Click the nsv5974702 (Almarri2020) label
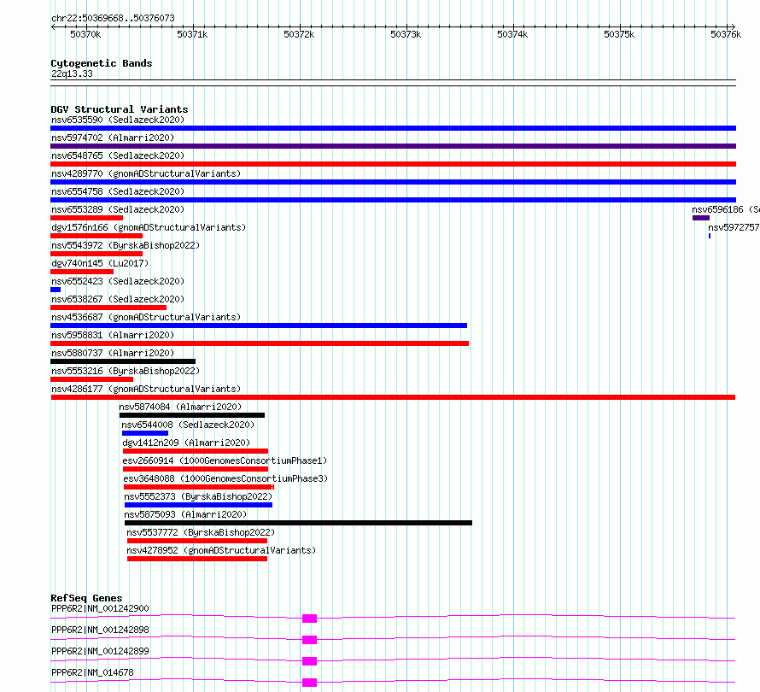 point(113,138)
